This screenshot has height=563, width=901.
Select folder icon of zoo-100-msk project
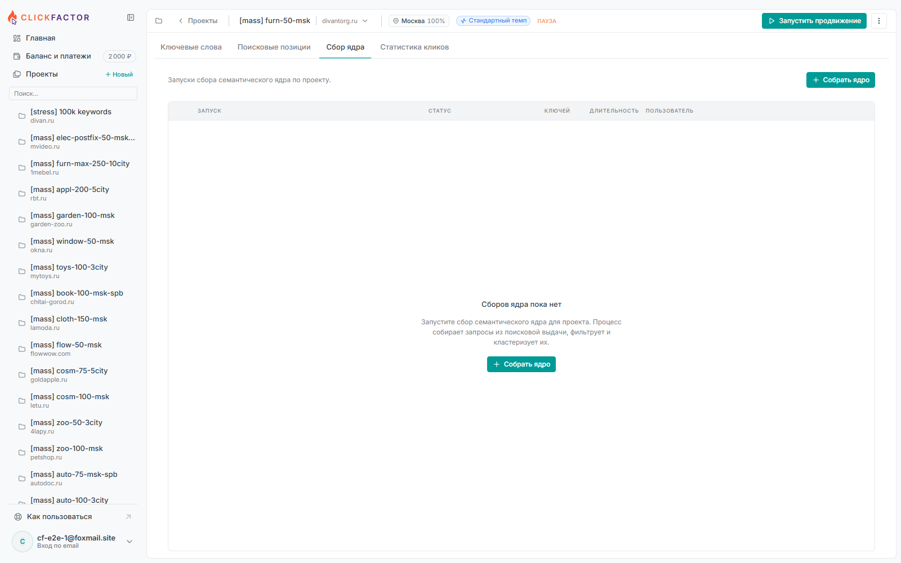(22, 453)
